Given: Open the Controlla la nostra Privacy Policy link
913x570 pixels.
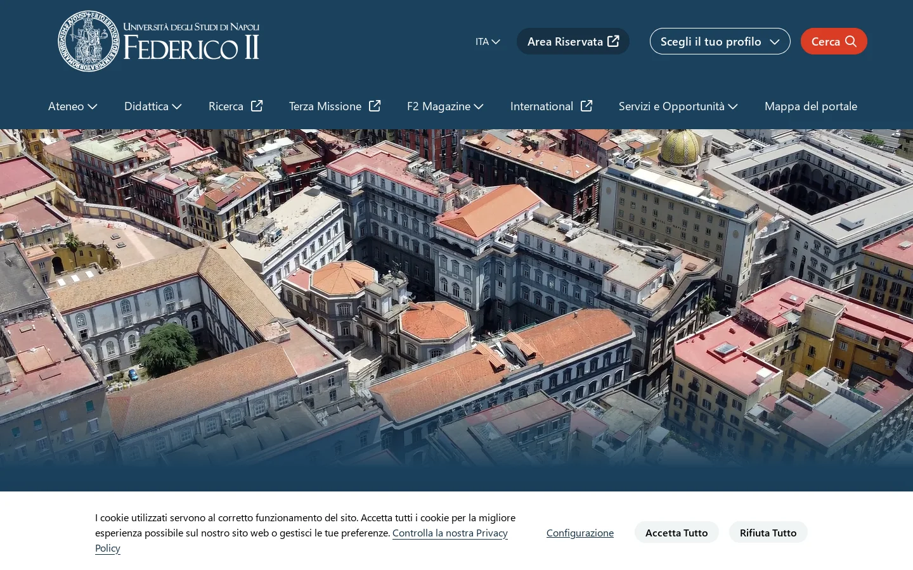Looking at the screenshot, I should pos(301,540).
